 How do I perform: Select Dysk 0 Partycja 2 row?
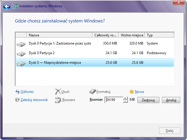click(x=95, y=53)
